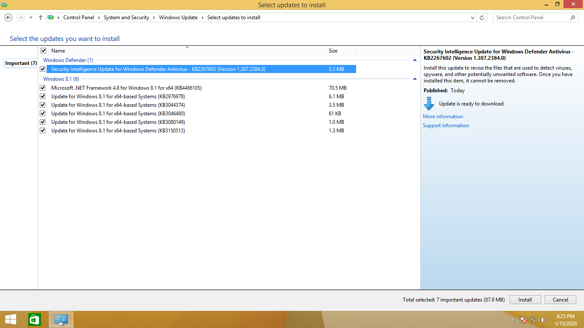Click the search magnifier icon

pos(573,18)
